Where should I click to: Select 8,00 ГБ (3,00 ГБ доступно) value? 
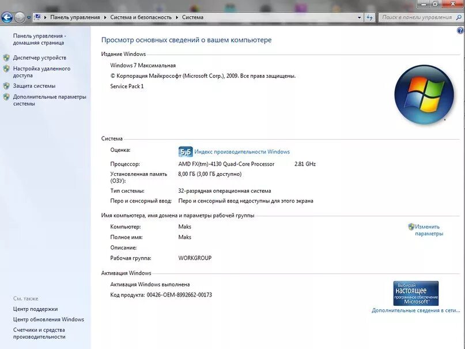tap(210, 174)
